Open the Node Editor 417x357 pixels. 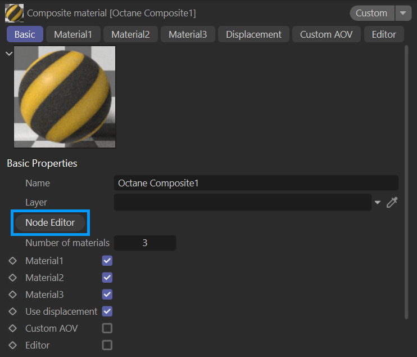(x=50, y=222)
